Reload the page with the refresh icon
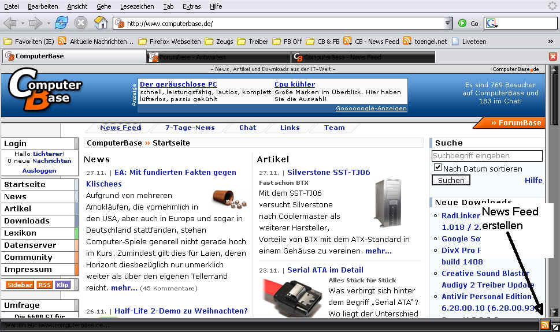The width and height of the screenshot is (560, 332). (x=61, y=23)
